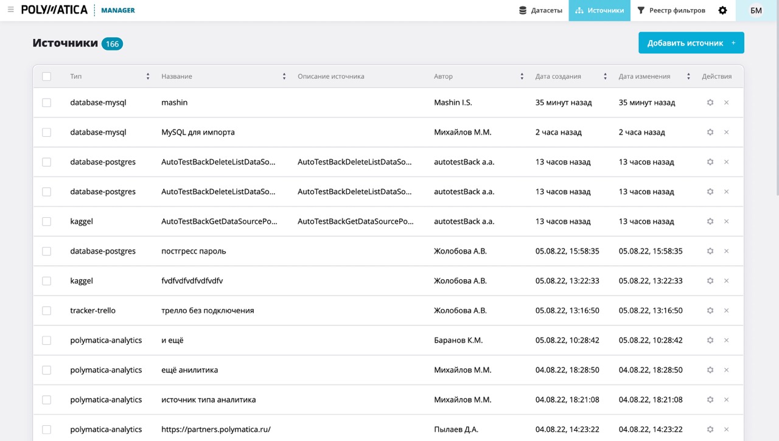Click the Описание источника column header
Image resolution: width=779 pixels, height=441 pixels.
[331, 77]
